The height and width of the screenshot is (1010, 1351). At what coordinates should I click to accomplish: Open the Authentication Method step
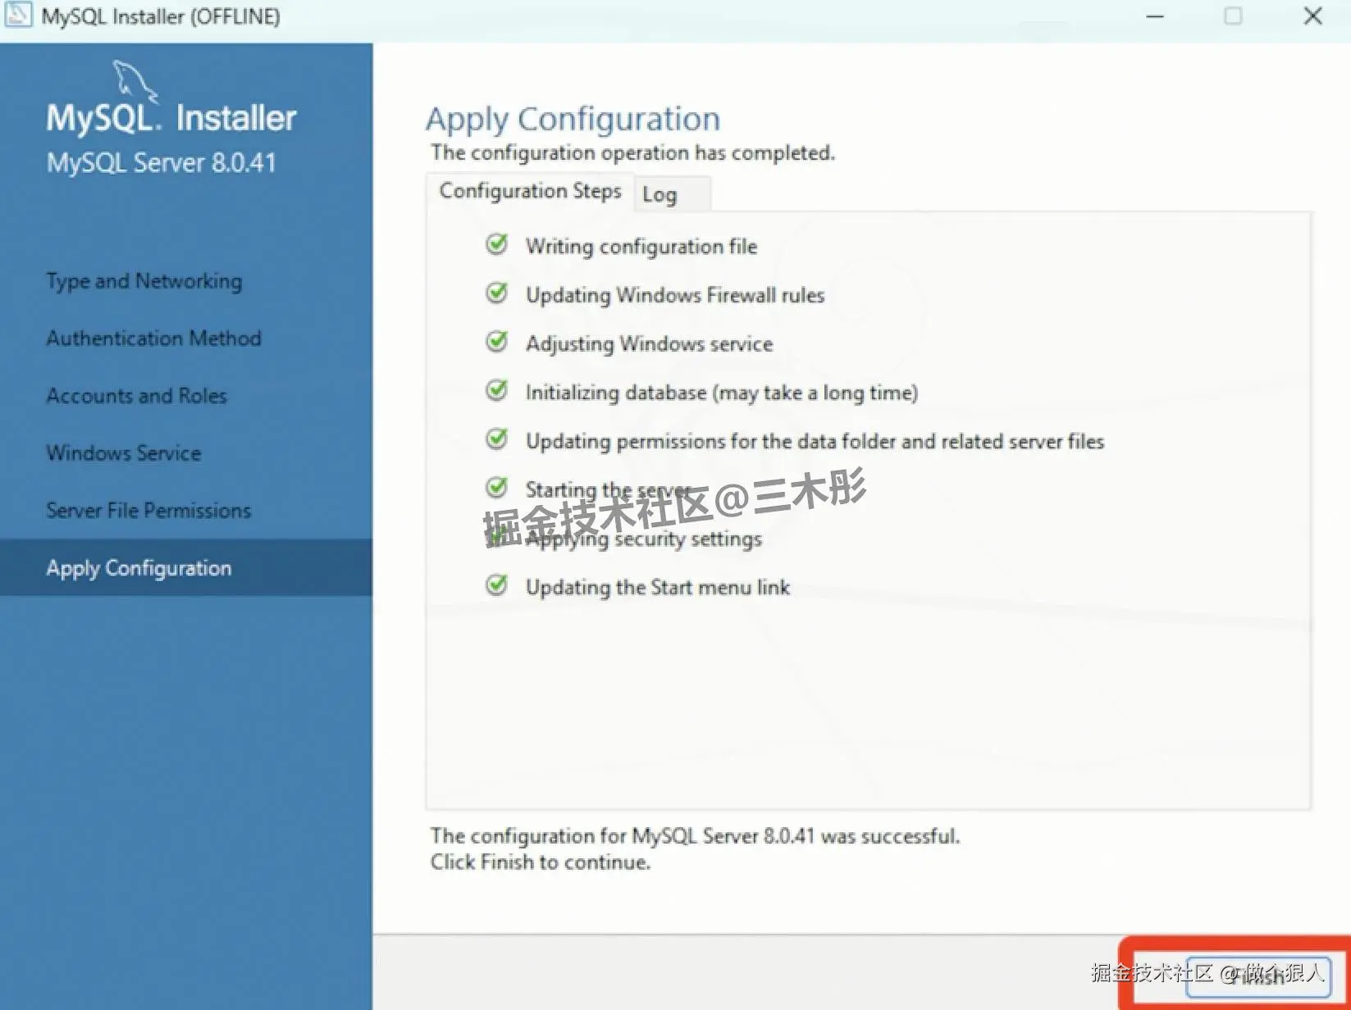click(x=153, y=338)
